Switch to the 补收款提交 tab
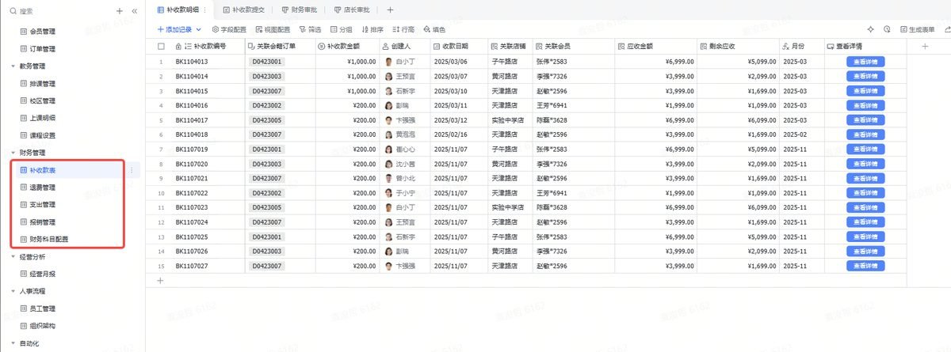 [244, 9]
